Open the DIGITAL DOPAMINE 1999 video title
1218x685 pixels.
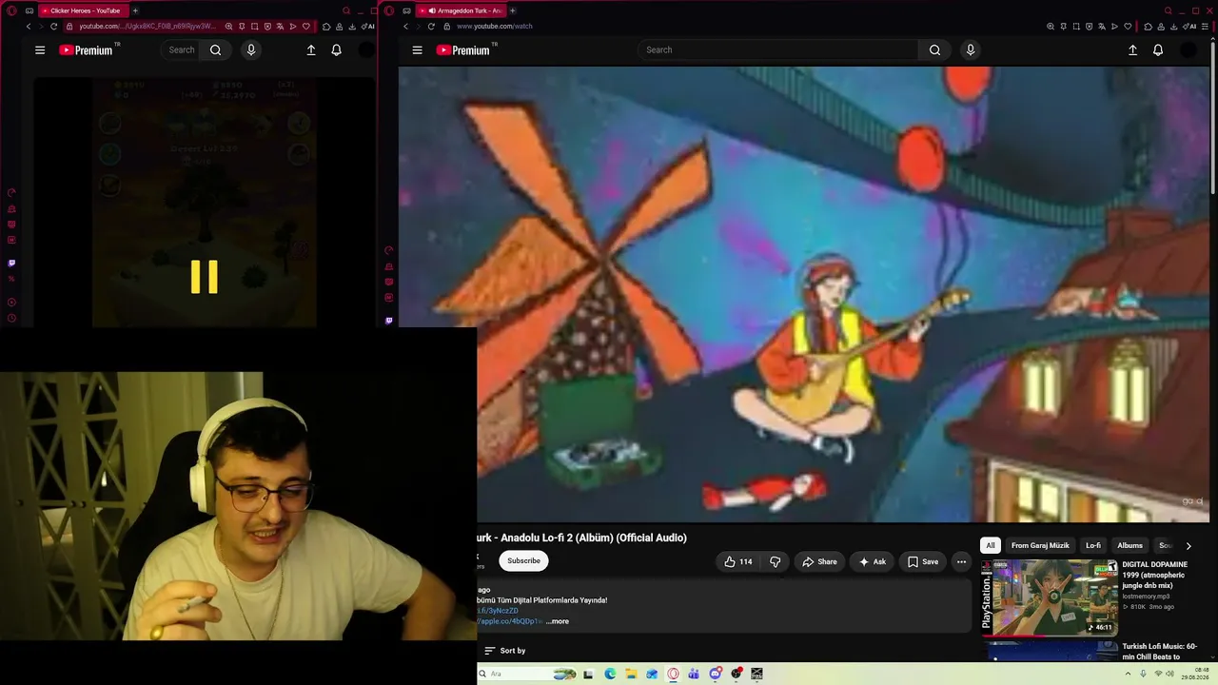[1153, 576]
